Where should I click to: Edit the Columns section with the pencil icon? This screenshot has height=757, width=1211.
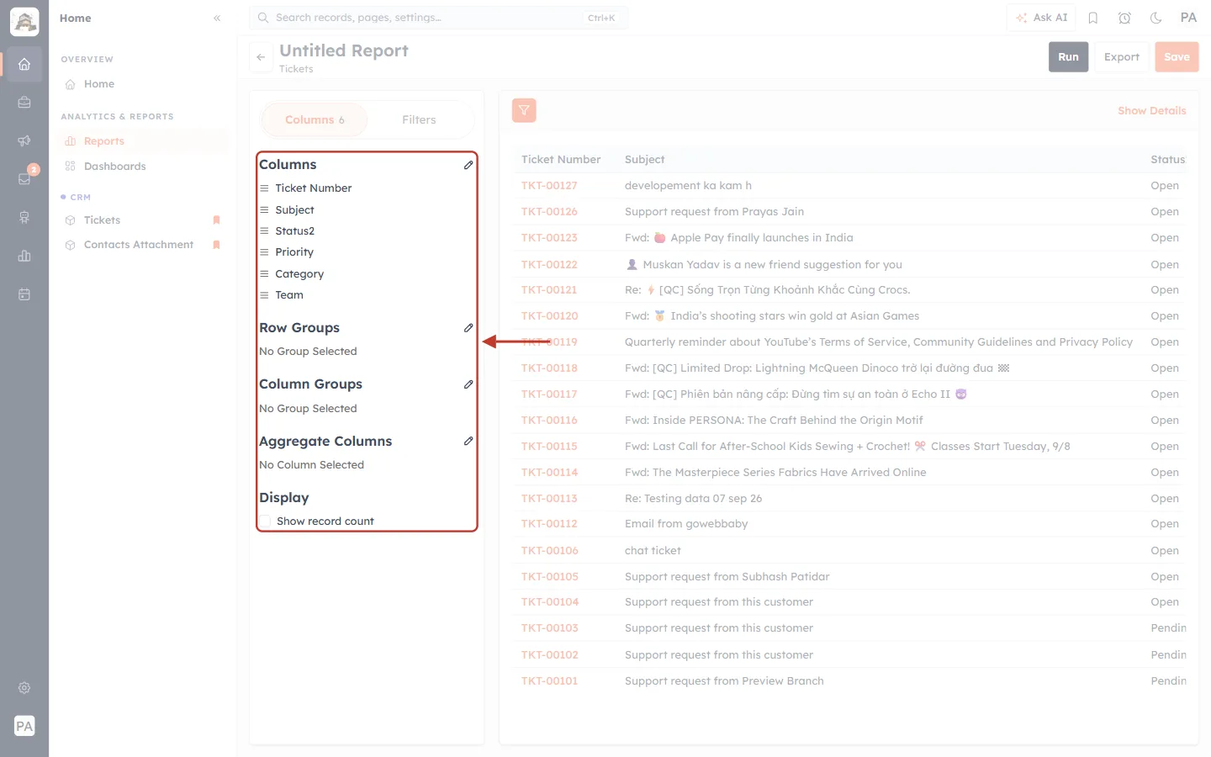(468, 165)
